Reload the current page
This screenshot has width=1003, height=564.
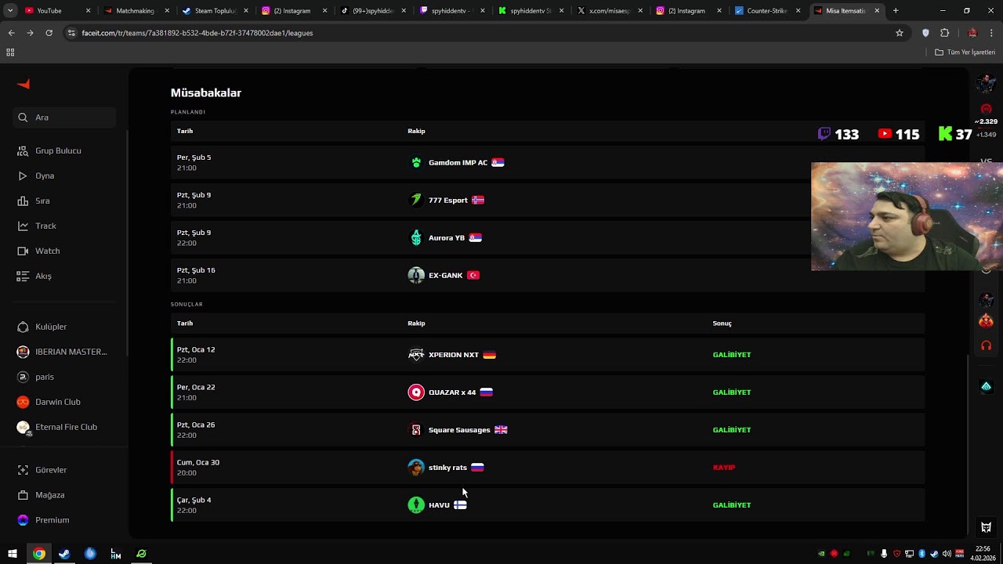[x=49, y=33]
